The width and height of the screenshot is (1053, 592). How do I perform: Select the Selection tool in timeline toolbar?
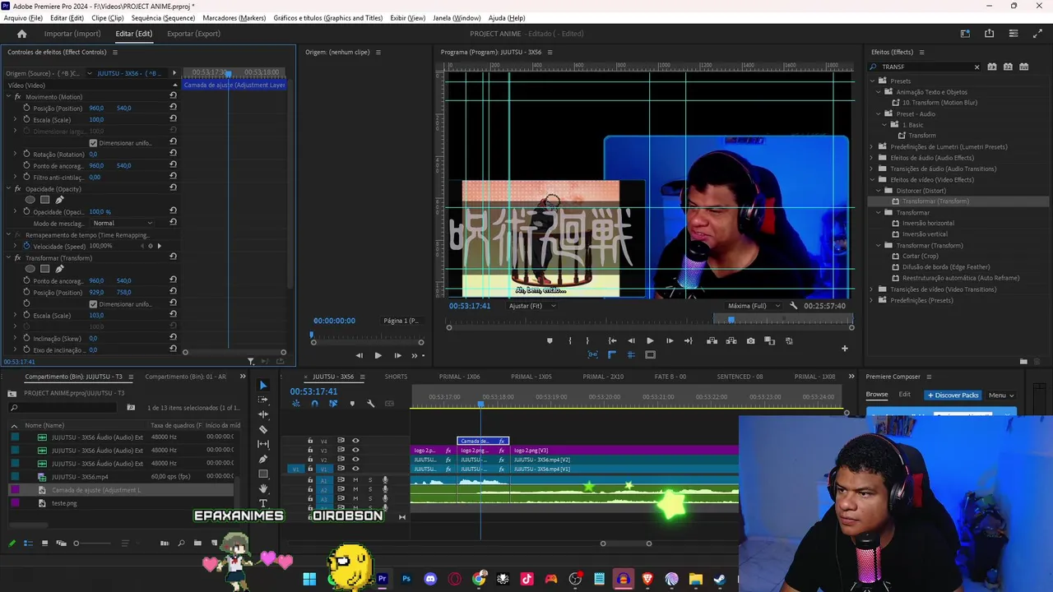tap(263, 385)
